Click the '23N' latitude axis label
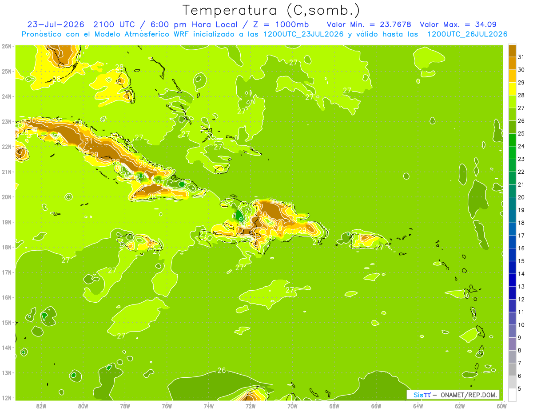This screenshot has width=533, height=412. pyautogui.click(x=7, y=121)
